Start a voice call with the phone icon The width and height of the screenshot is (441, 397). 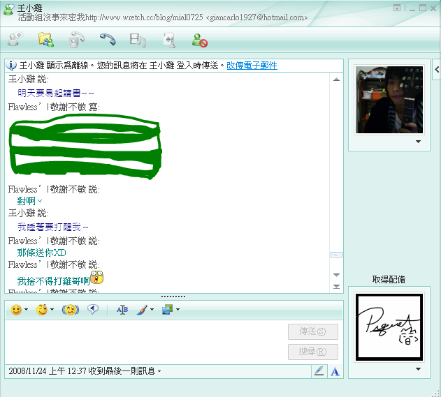click(108, 39)
